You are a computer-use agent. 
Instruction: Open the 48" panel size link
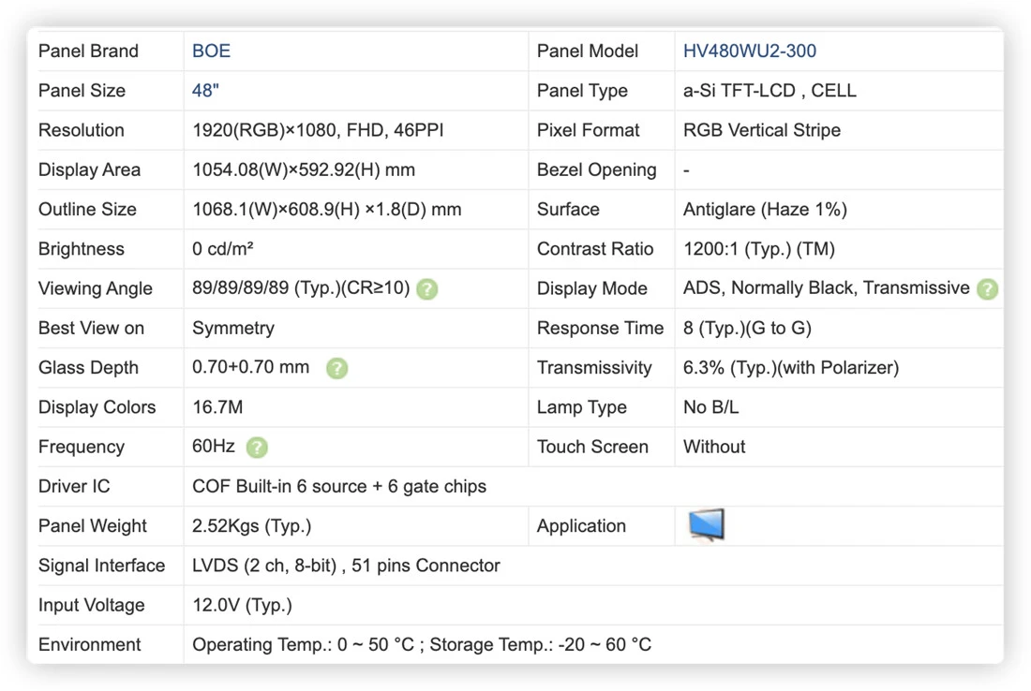pyautogui.click(x=205, y=91)
